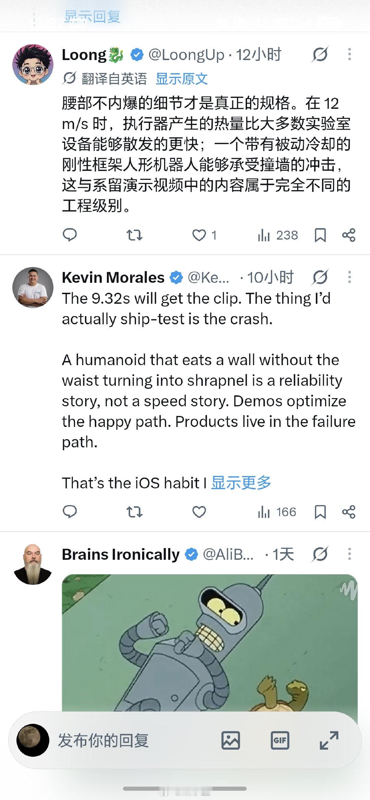Image resolution: width=370 pixels, height=800 pixels.
Task: Expand reply composer to full screen
Action: 329,740
